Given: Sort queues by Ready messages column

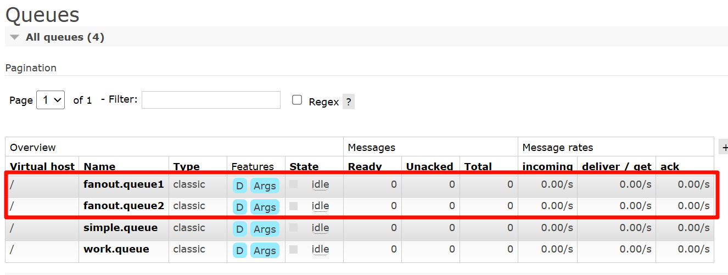Looking at the screenshot, I should tap(365, 166).
